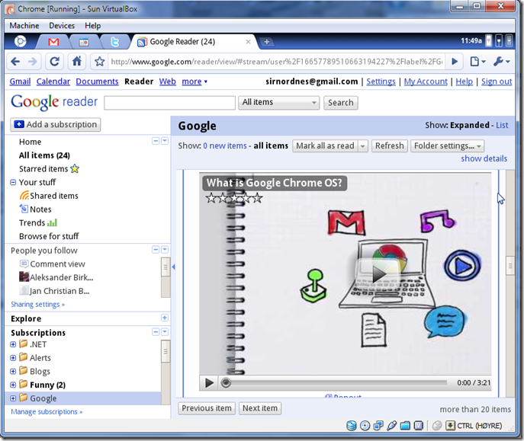Open the All items search dropdown
Screen dimensions: 524x441
click(278, 103)
